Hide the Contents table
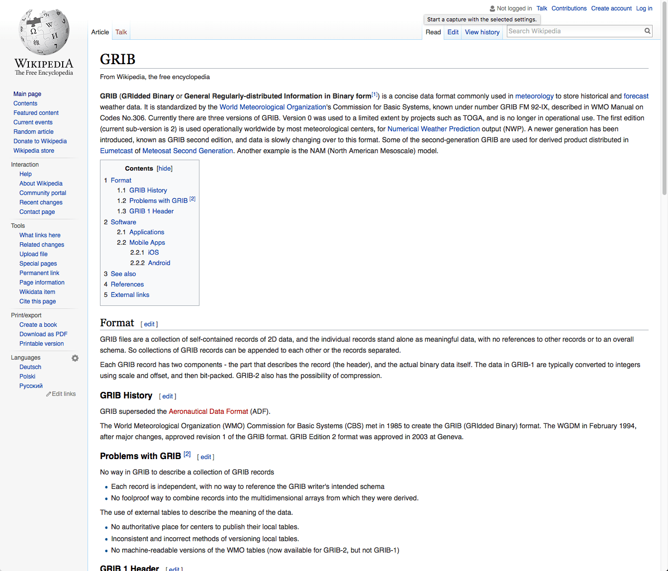This screenshot has height=571, width=668. (165, 169)
